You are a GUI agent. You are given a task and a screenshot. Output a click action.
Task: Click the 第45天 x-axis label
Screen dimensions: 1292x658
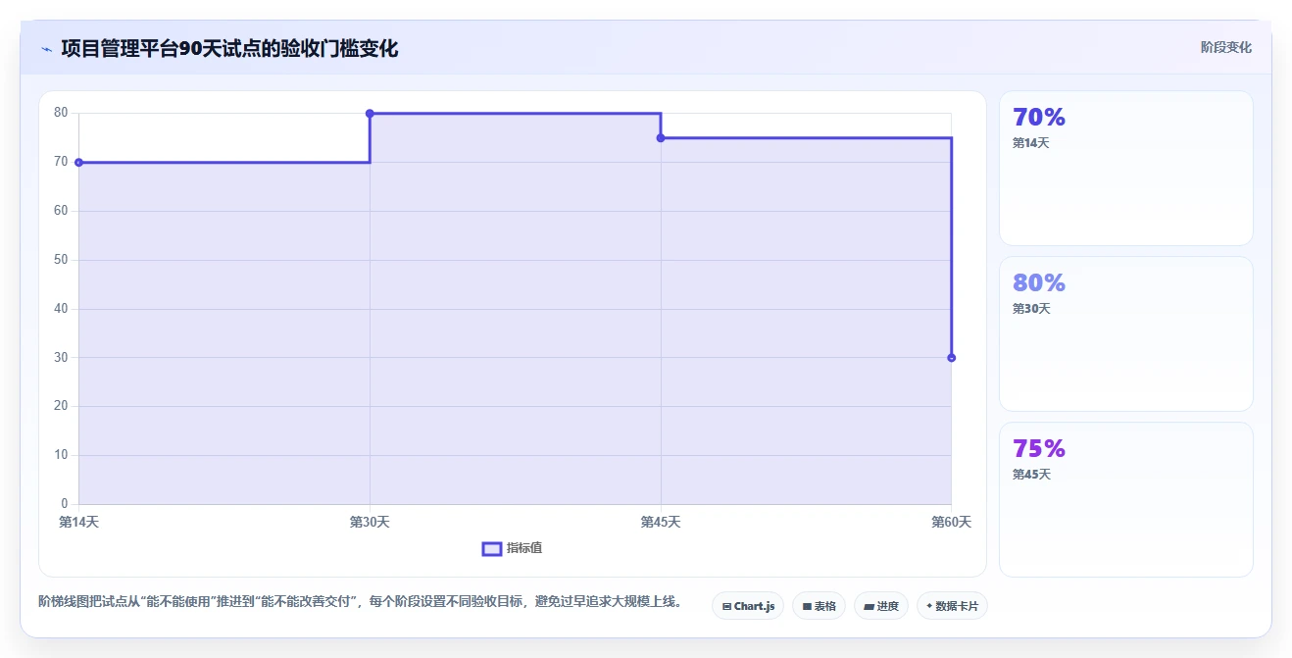pos(661,522)
